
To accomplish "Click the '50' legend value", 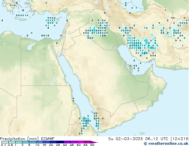I will [x=92, y=145].
